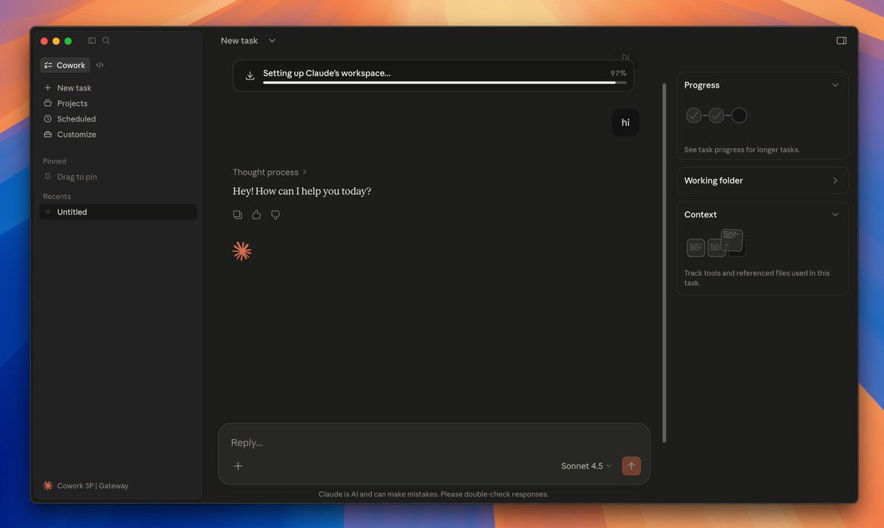Click the Context files illustration thumbnail
The image size is (884, 528).
coord(716,243)
